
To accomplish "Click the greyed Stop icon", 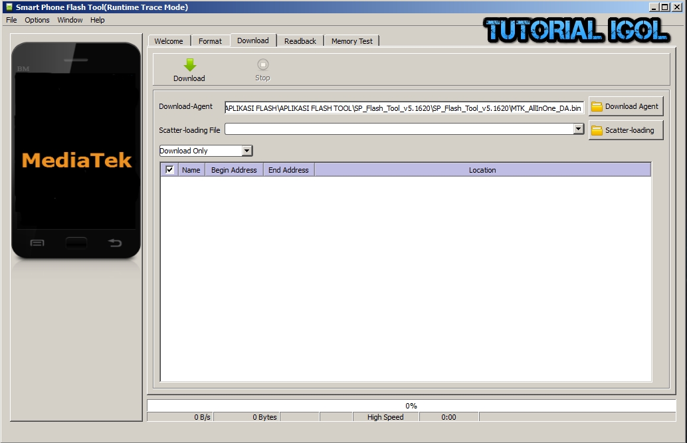I will point(263,65).
